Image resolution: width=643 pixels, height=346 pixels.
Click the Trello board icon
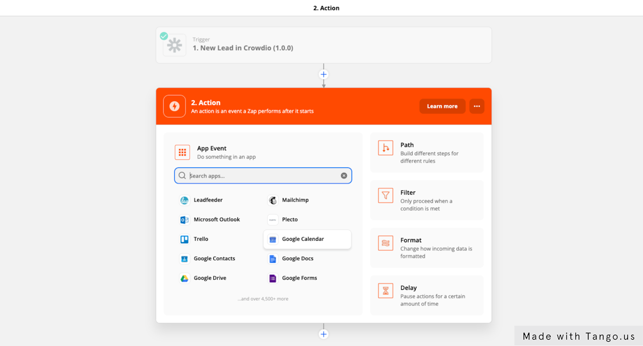(184, 240)
